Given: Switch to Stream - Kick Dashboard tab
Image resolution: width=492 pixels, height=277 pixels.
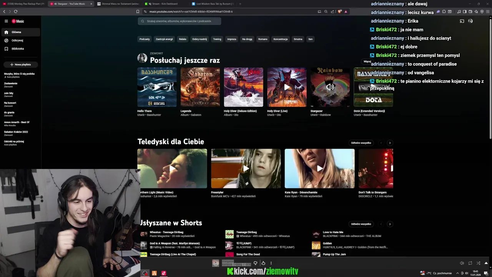Looking at the screenshot, I should (x=165, y=4).
